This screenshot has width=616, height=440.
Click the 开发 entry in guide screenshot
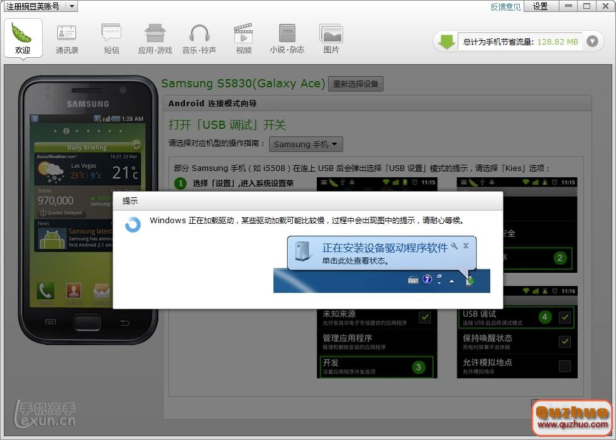point(377,366)
